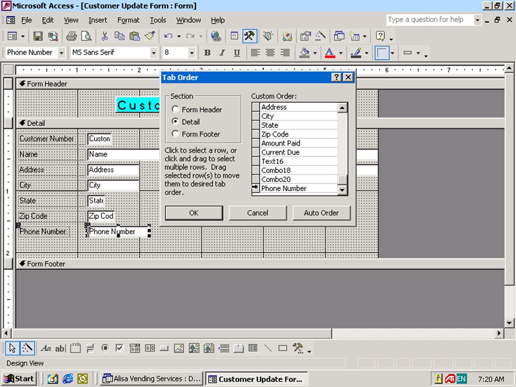This screenshot has height=387, width=516.
Task: Align text left
Action: pos(255,53)
